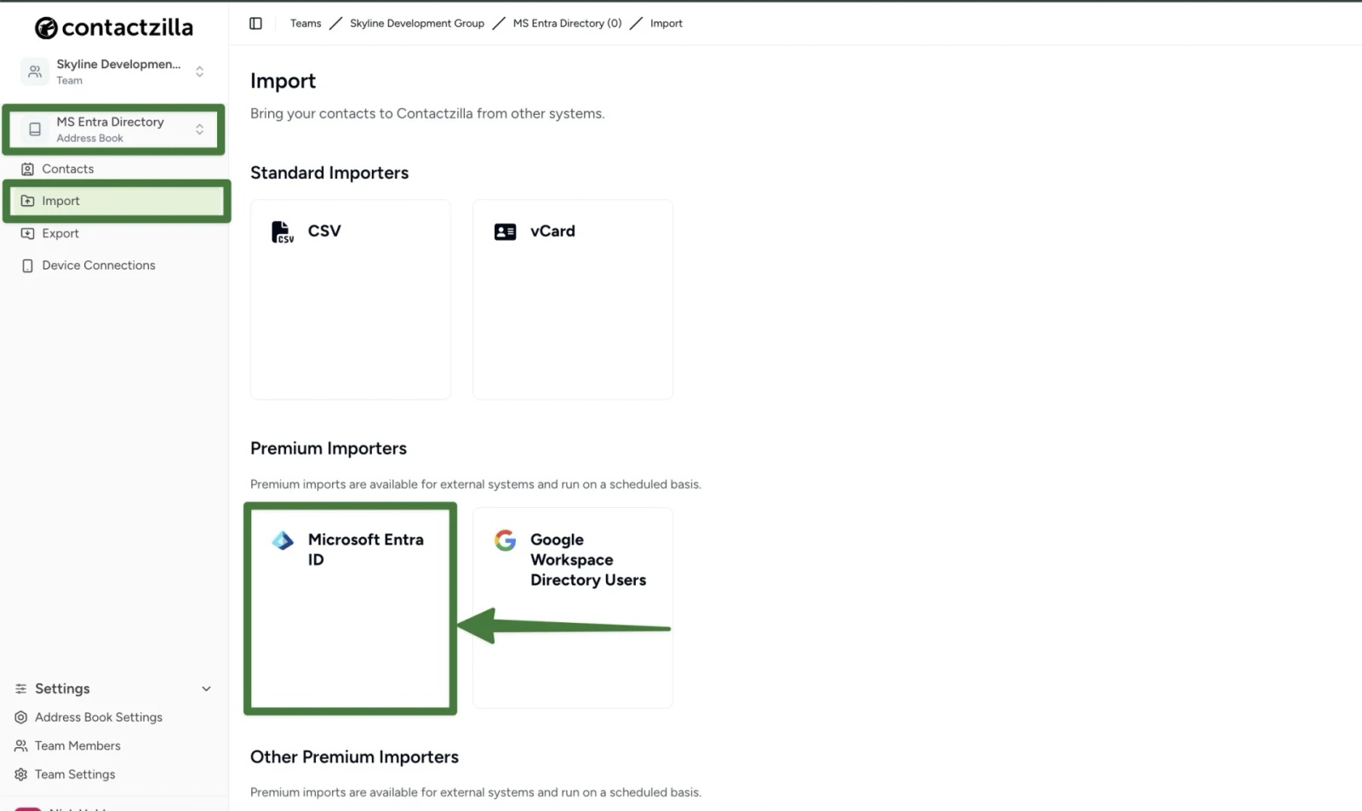The image size is (1362, 811).
Task: Click the Contactzilla logo icon
Action: (44, 26)
